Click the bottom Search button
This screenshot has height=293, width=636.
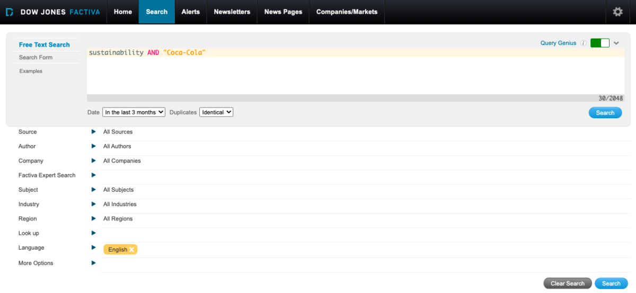611,283
